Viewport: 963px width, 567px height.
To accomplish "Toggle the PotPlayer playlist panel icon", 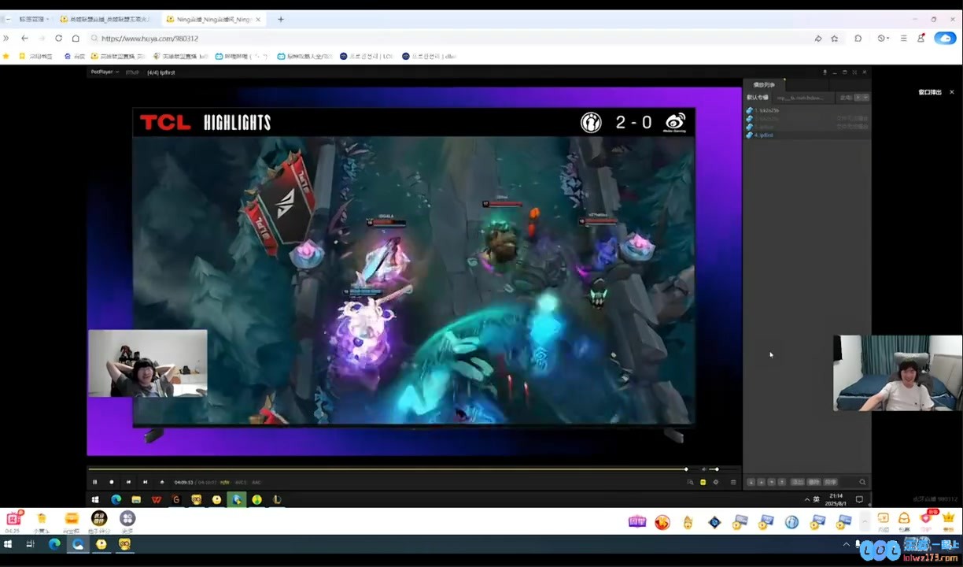I will pyautogui.click(x=733, y=482).
